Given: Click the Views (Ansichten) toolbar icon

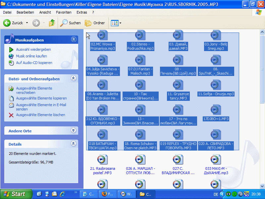Looking at the screenshot, I should 115,23.
